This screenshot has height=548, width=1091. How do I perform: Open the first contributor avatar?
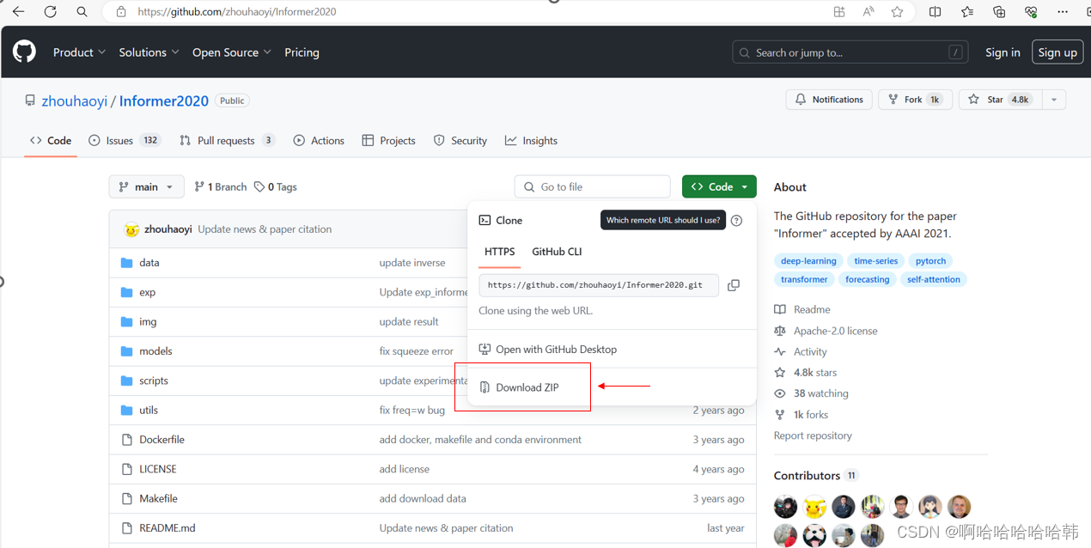[785, 507]
